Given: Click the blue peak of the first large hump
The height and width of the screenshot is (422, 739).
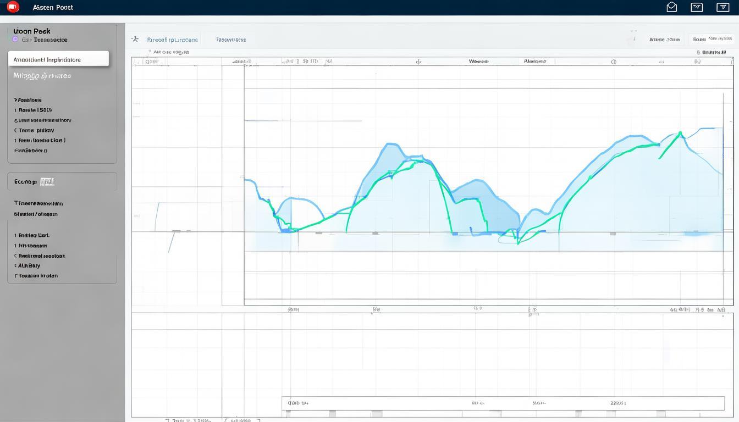Looking at the screenshot, I should click(x=391, y=145).
